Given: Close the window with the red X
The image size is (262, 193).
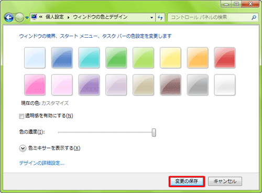Looking at the screenshot, I should click(x=250, y=4).
